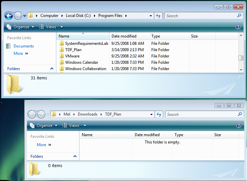
Task: Open Help in TDF_Plan window
Action: [x=239, y=126]
